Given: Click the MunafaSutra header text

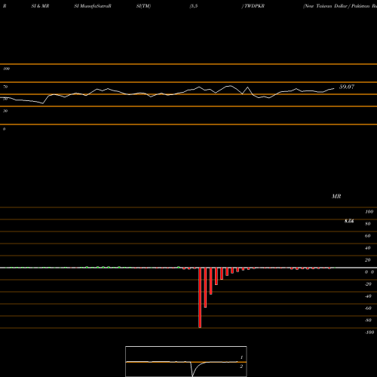Looking at the screenshot, I should (95, 6).
